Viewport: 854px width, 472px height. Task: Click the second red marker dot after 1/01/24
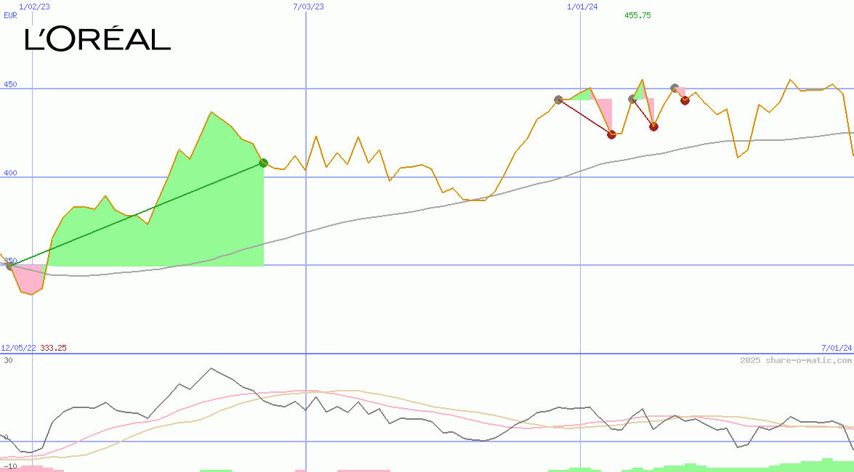653,126
